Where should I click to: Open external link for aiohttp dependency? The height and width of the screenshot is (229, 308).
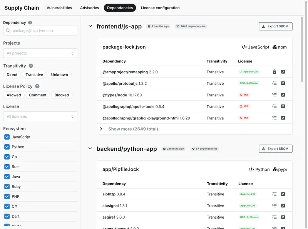coord(283,194)
